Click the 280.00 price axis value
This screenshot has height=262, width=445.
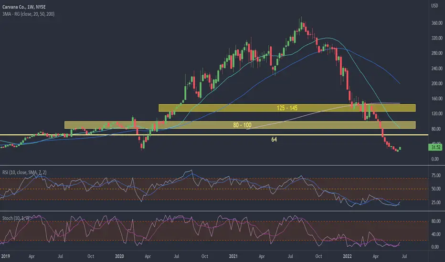coord(437,53)
